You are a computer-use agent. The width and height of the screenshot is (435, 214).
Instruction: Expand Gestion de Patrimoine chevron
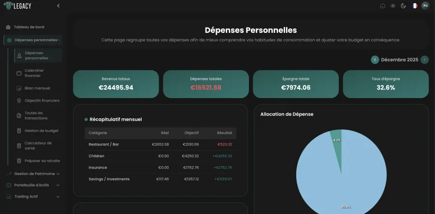tap(58, 174)
